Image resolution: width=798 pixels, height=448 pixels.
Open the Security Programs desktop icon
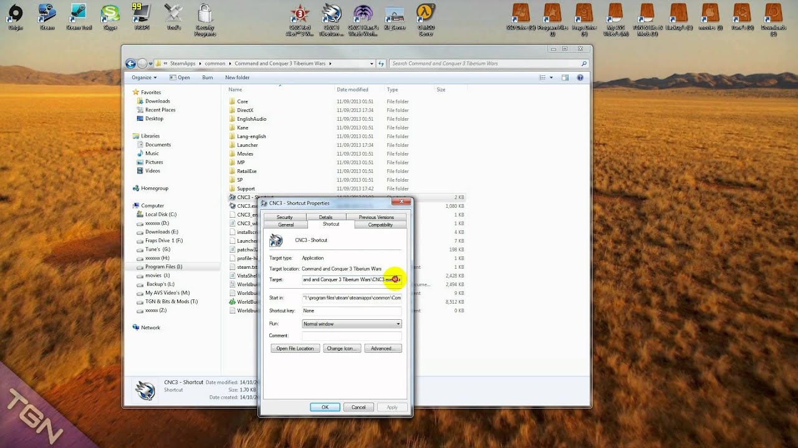click(x=205, y=19)
